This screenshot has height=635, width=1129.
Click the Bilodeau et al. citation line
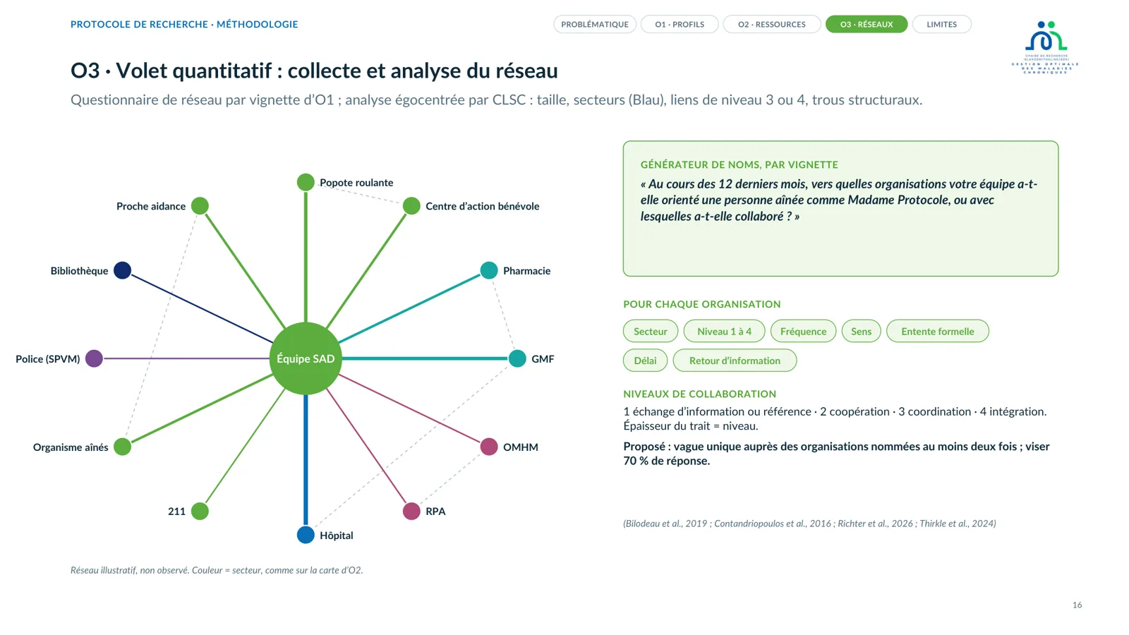809,524
